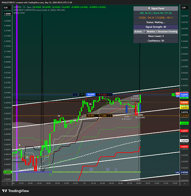Screen dimensions: 191x196
Task: Click the Low 0.62246 price label
Action: (182, 172)
